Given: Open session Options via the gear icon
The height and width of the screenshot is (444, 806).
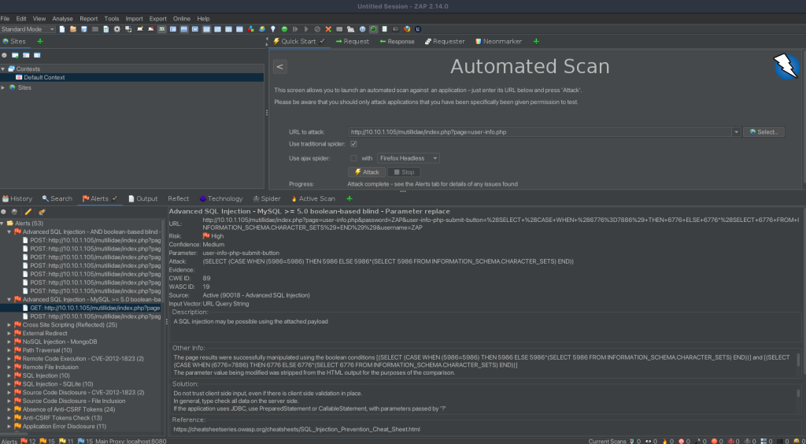Looking at the screenshot, I should click(x=117, y=29).
